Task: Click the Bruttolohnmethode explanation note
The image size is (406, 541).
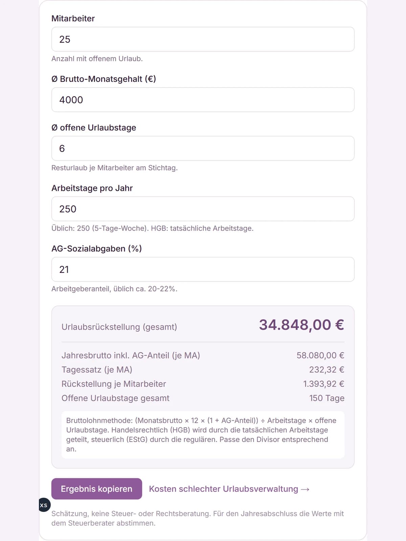Action: (203, 435)
